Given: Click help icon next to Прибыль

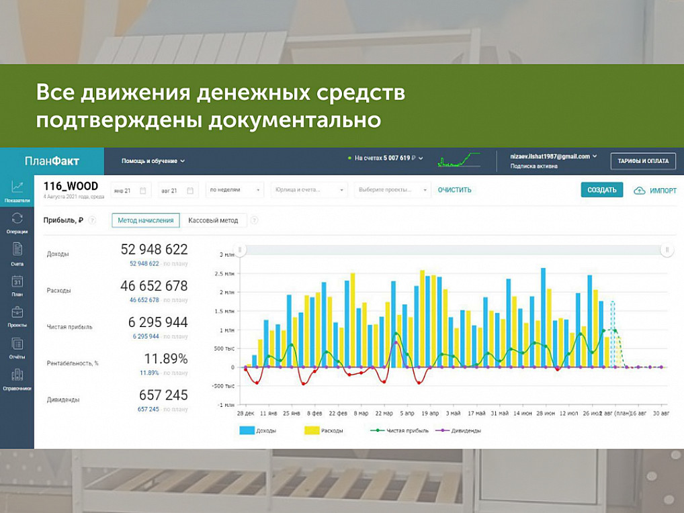Looking at the screenshot, I should (93, 220).
